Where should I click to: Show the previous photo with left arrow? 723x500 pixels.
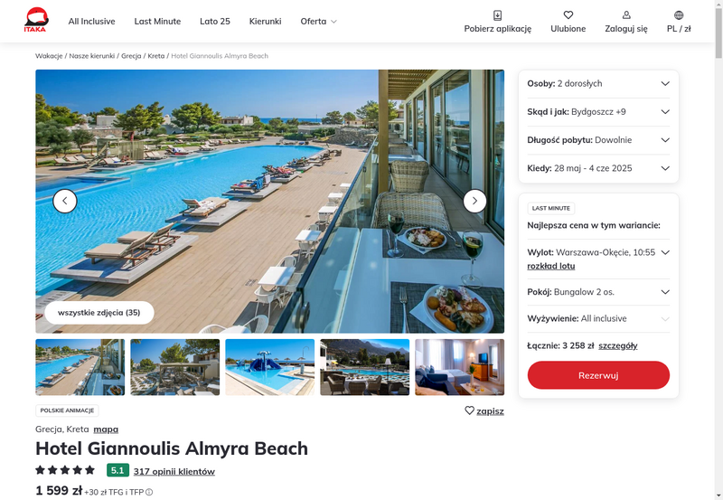64,201
